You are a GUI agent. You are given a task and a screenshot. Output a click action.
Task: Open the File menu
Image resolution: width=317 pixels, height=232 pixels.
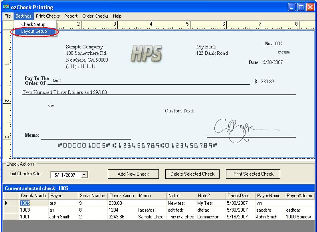pos(8,16)
